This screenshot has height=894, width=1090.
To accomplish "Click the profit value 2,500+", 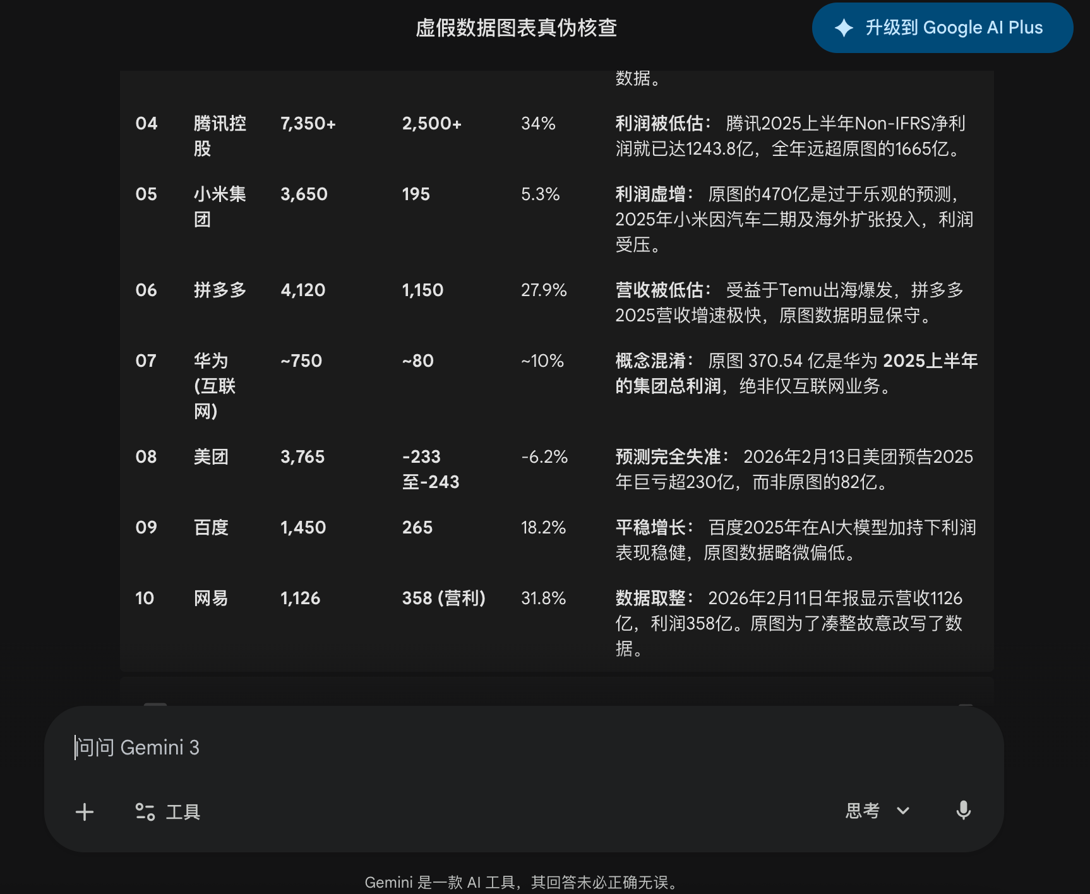I will pos(432,123).
